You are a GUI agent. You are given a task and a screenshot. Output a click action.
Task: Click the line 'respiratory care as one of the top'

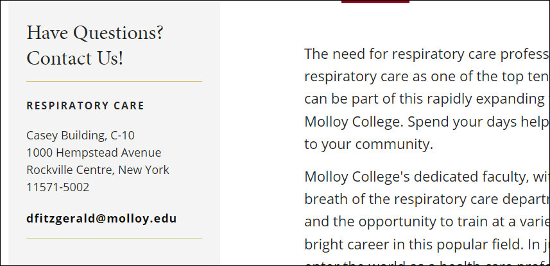426,77
